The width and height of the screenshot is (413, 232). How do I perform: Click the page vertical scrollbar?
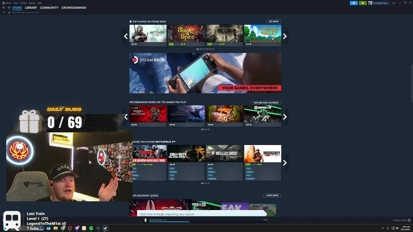click(411, 84)
